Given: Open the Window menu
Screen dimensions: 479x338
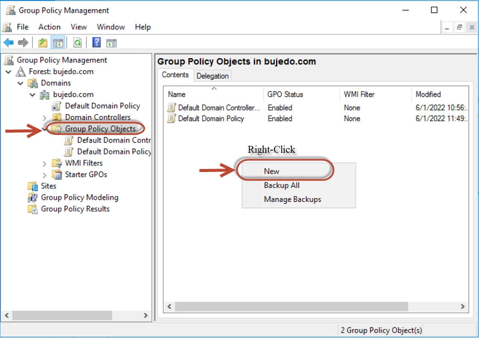Looking at the screenshot, I should click(111, 27).
